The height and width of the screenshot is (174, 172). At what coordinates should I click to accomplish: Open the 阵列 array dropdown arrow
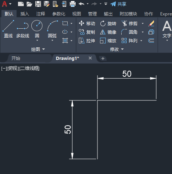tap(141, 41)
